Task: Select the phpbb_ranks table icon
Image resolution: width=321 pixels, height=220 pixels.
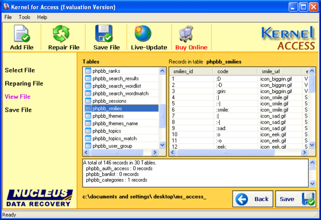Action: pos(88,71)
